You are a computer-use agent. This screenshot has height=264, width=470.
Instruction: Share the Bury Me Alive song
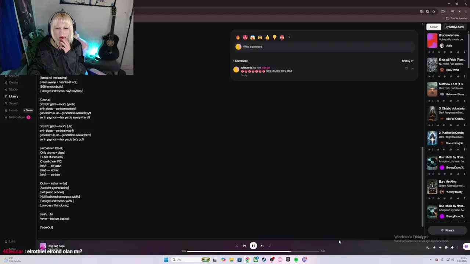pyautogui.click(x=458, y=198)
